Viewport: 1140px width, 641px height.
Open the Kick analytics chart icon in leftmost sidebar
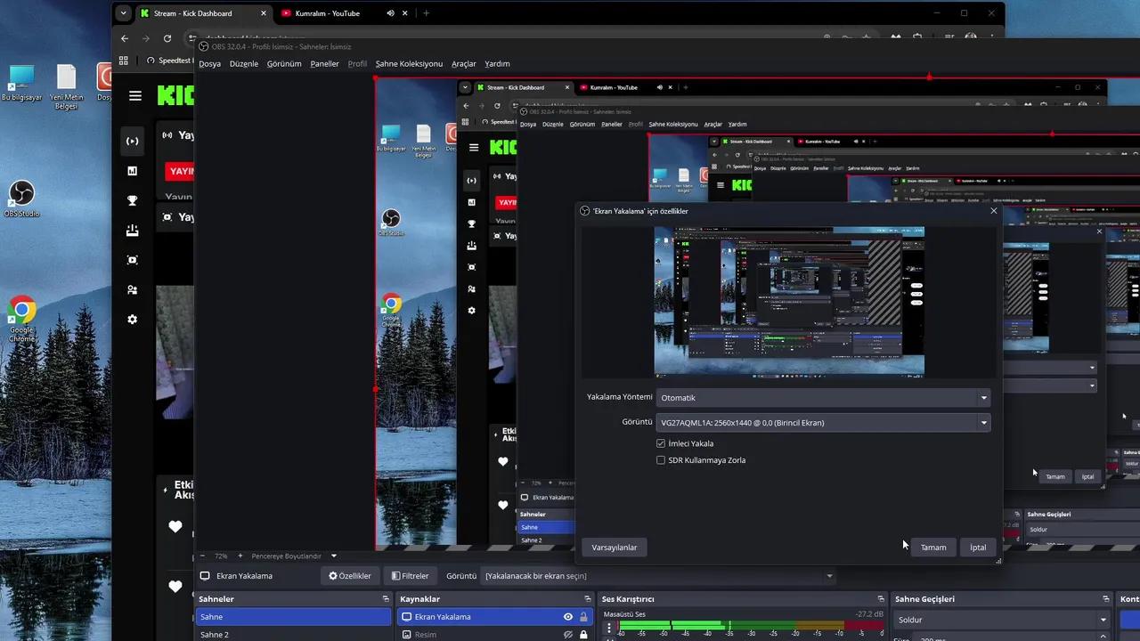pos(133,171)
